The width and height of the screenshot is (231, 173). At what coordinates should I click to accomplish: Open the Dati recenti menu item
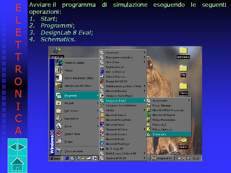coord(77,111)
